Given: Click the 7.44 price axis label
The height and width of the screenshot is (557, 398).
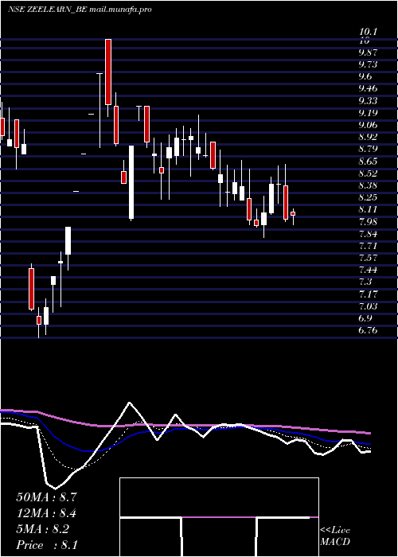Looking at the screenshot, I should (x=368, y=270).
